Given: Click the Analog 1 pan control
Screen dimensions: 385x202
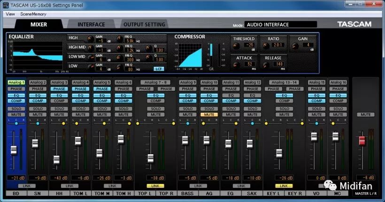Looking at the screenshot, I should (16, 123).
